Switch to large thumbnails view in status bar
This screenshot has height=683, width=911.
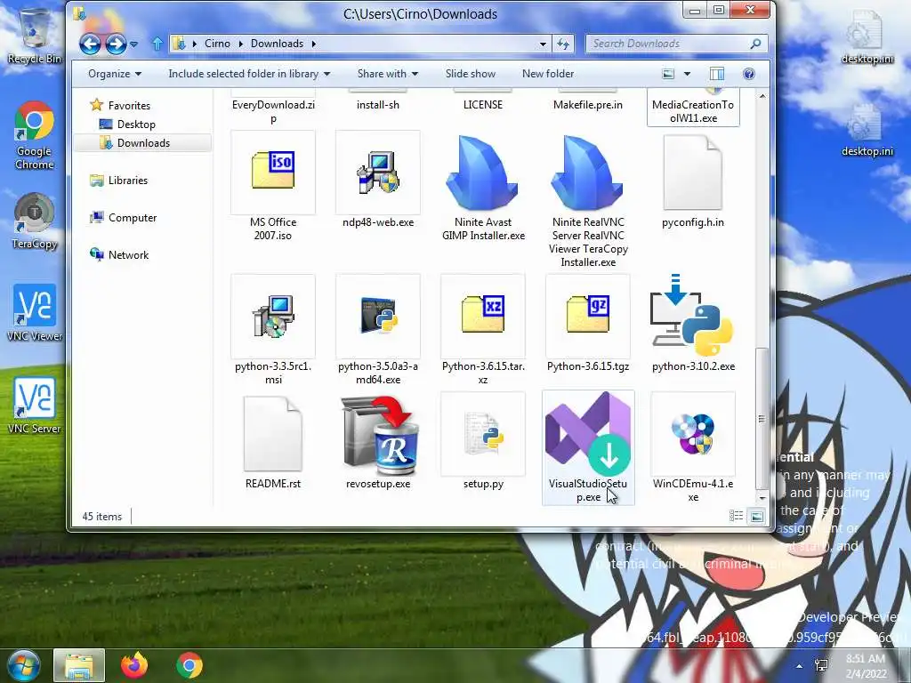coord(756,516)
